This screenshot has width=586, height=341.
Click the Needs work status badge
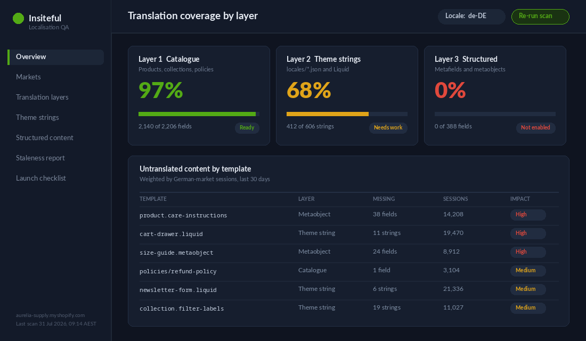point(388,128)
